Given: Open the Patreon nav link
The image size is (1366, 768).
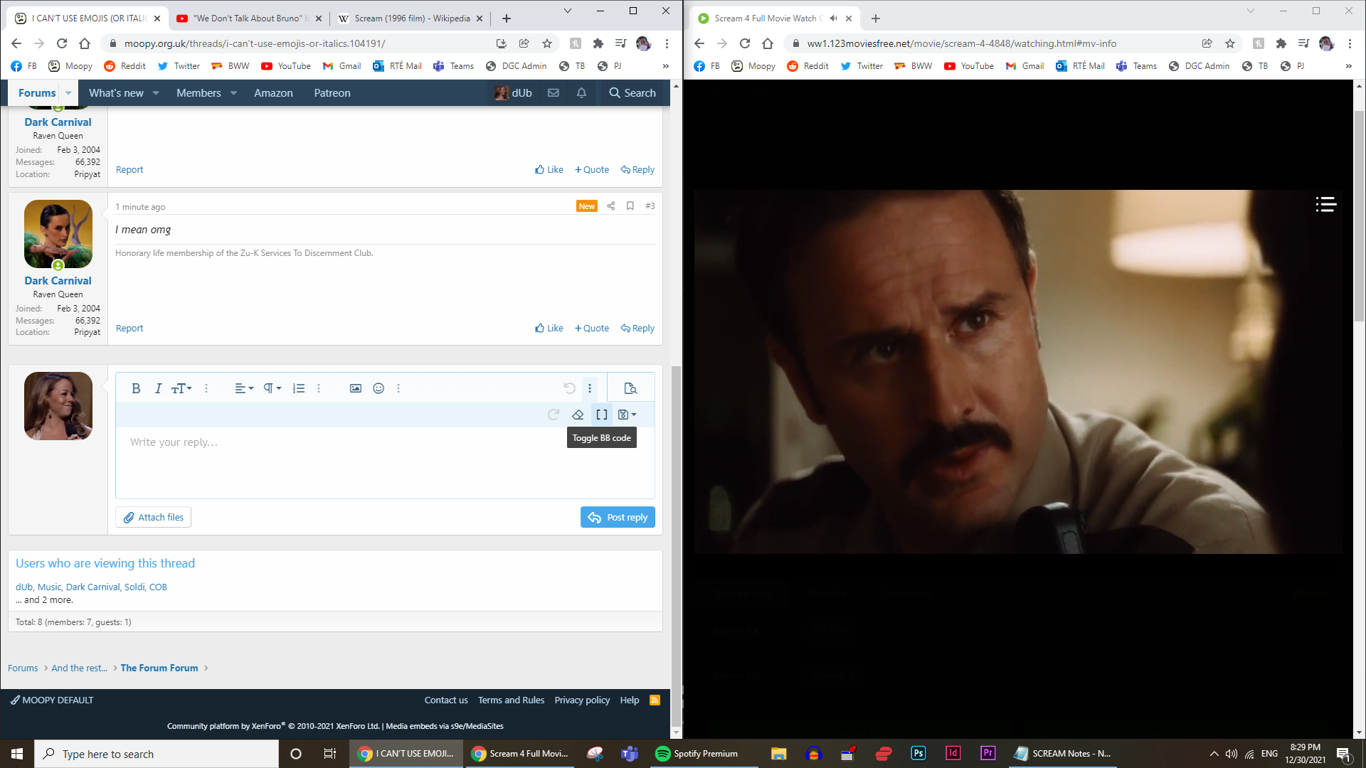Looking at the screenshot, I should click(x=332, y=93).
